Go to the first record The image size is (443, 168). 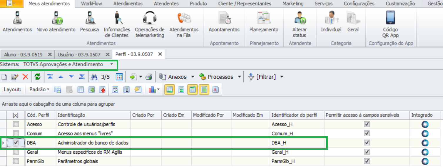(x=50, y=77)
